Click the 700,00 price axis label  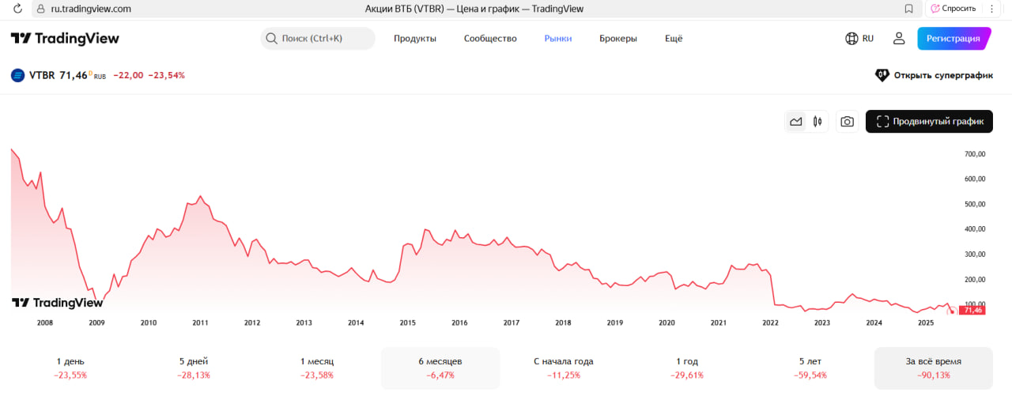[976, 153]
